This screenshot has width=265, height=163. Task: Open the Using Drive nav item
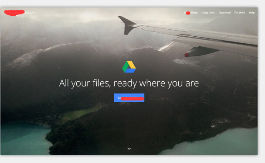point(208,13)
